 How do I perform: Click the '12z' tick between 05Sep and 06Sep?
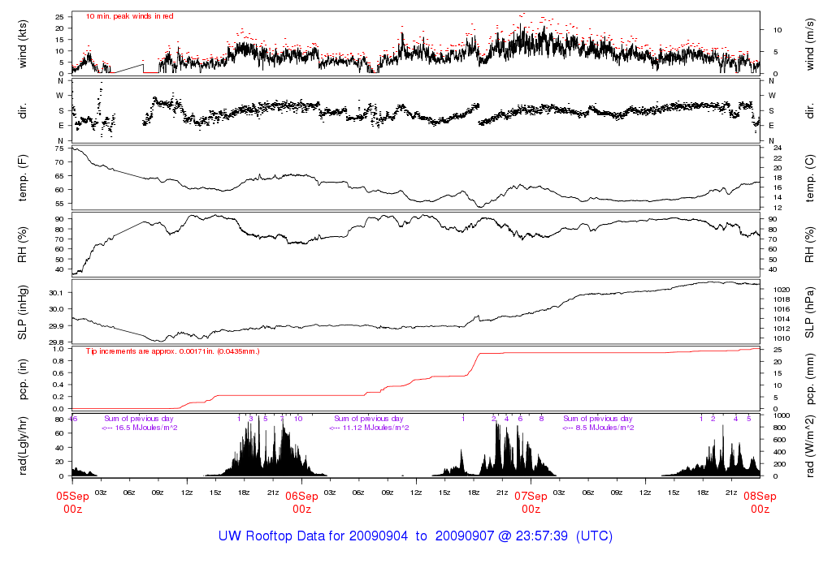click(x=187, y=493)
